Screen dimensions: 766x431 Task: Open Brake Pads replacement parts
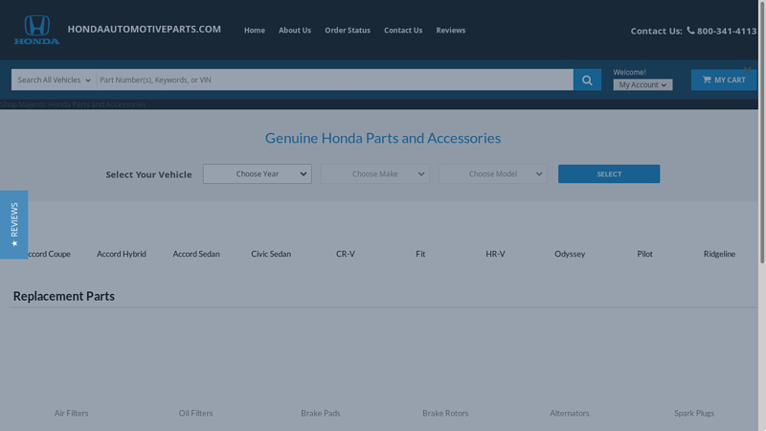coord(321,413)
